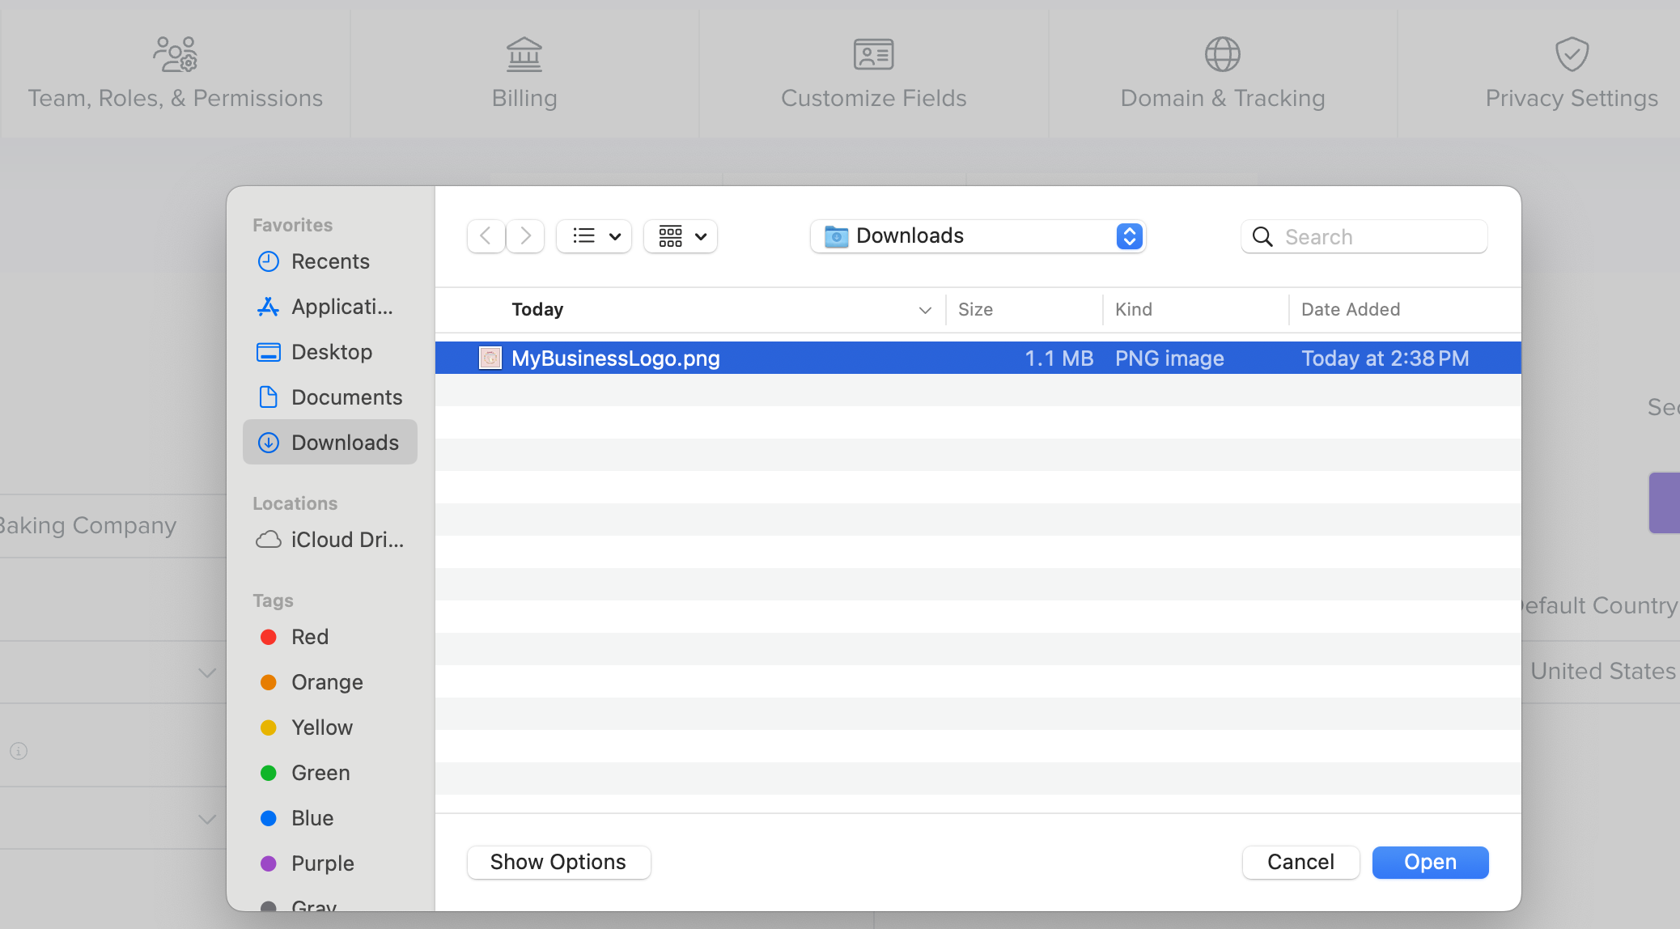The width and height of the screenshot is (1680, 929).
Task: Open the grouping options dropdown
Action: pos(681,236)
